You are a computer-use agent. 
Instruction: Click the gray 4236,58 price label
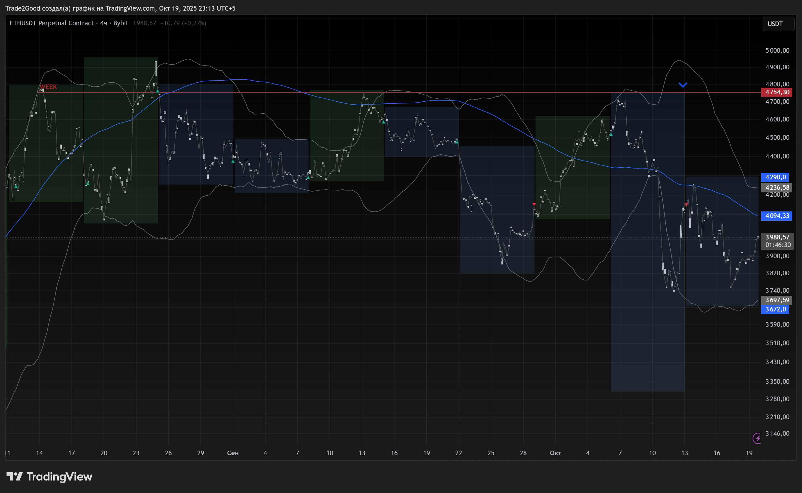pos(777,188)
